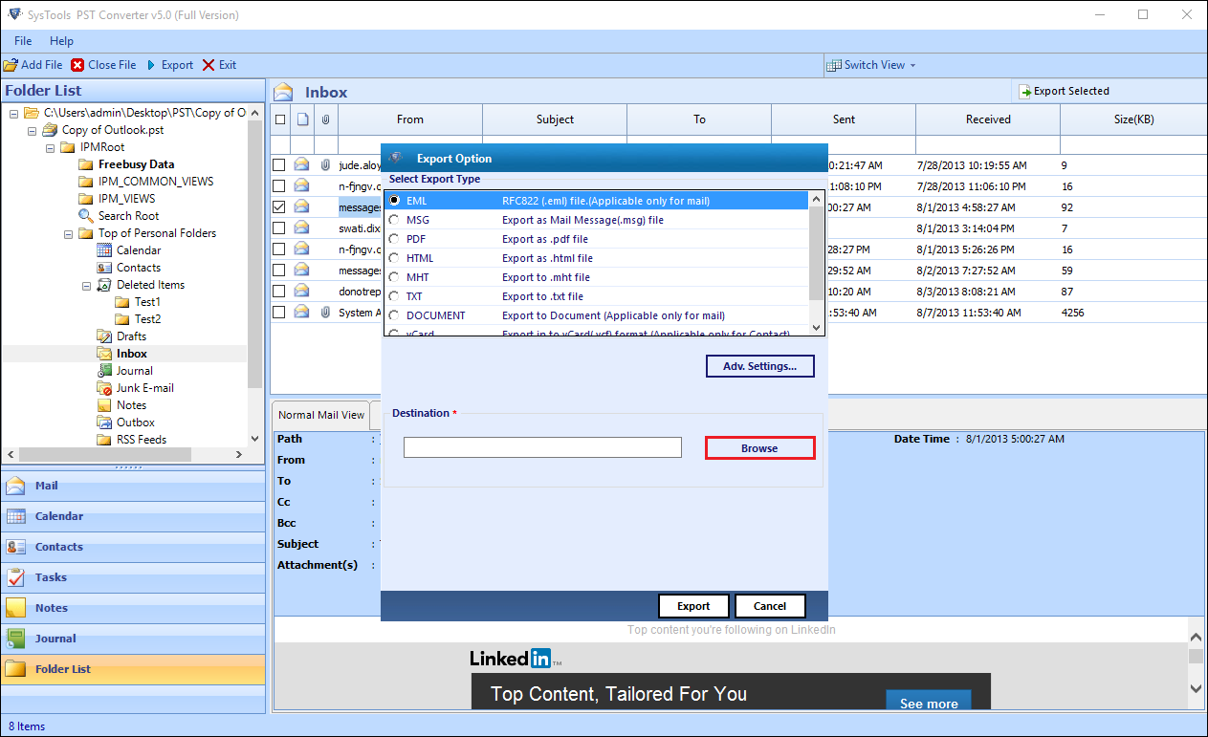Click the Export Selected icon

(1025, 91)
